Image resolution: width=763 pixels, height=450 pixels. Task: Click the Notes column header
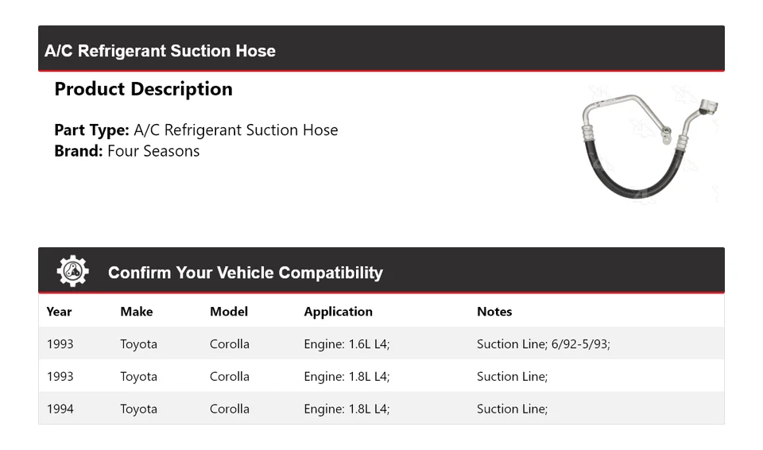494,312
